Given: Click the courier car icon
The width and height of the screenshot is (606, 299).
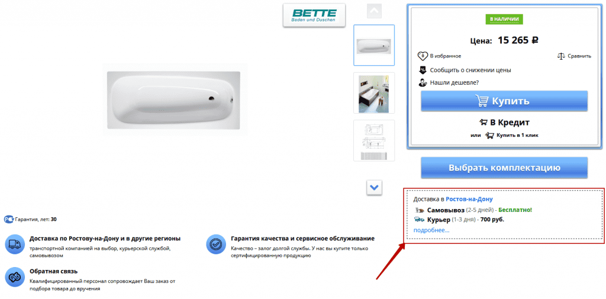Looking at the screenshot, I should coord(419,220).
